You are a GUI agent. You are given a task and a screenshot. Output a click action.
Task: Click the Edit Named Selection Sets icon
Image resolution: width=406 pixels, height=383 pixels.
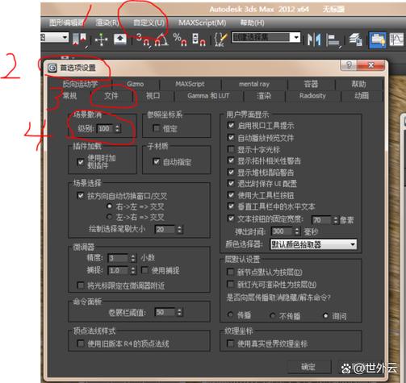point(220,40)
